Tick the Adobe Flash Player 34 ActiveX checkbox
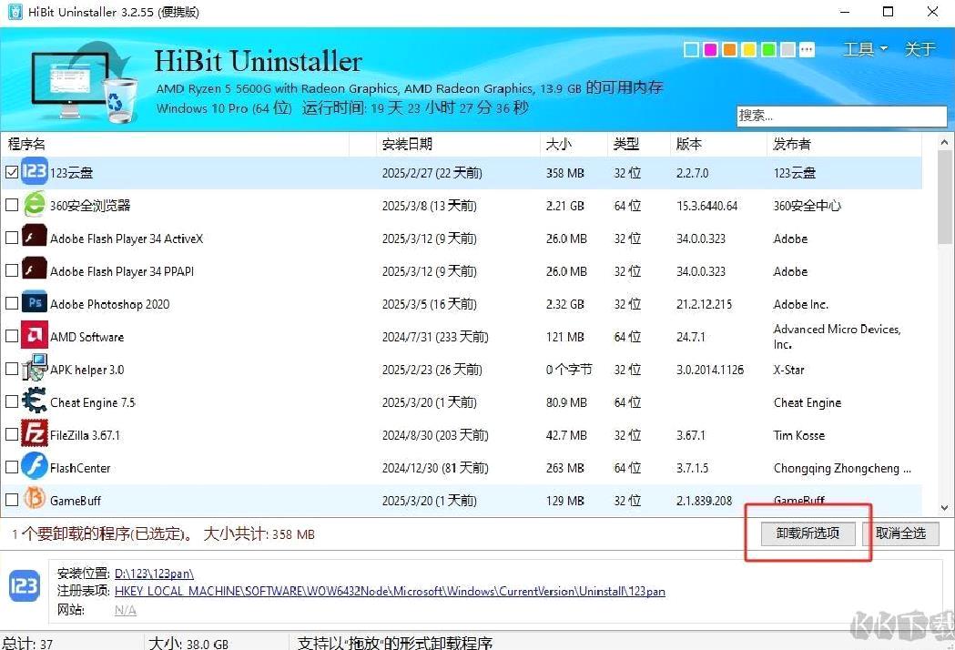 click(x=12, y=239)
